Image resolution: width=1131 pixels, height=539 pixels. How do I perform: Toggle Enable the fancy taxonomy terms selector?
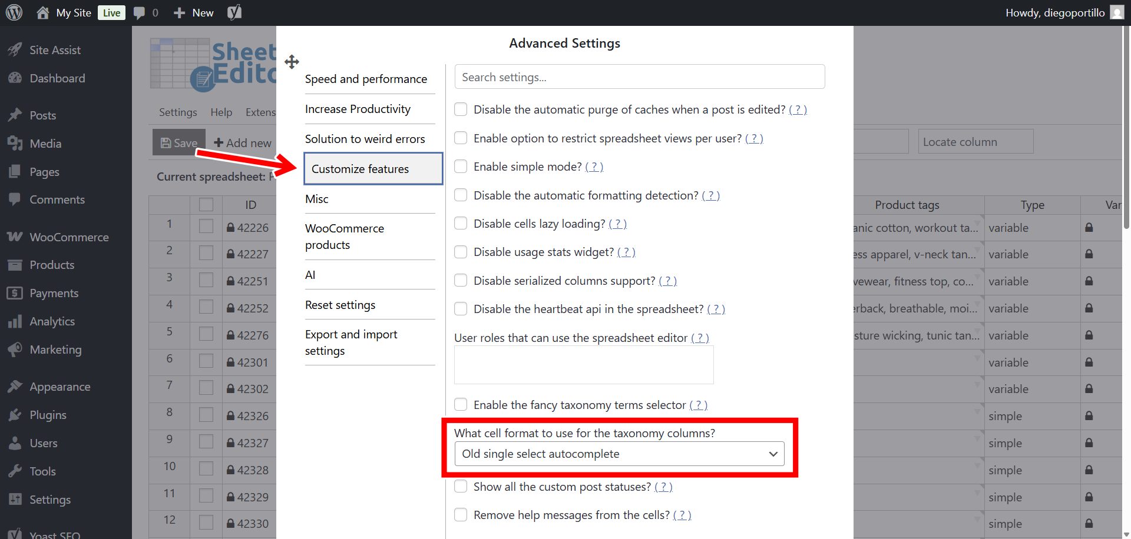461,405
